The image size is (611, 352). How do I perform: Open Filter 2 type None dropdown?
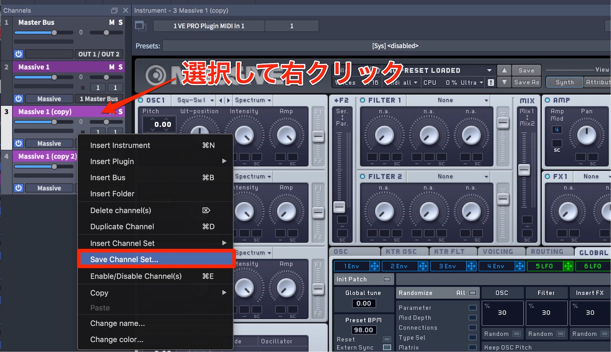449,176
